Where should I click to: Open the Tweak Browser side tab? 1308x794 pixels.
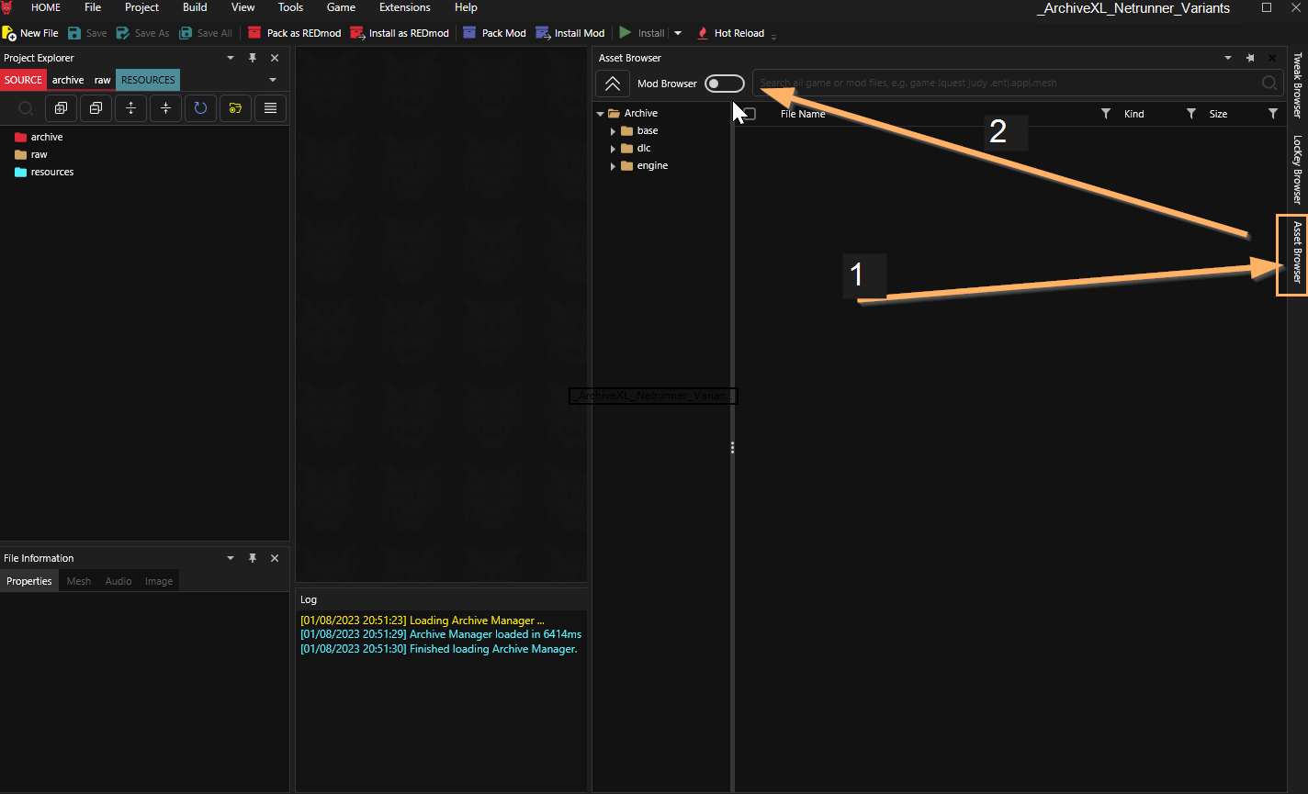[x=1297, y=84]
